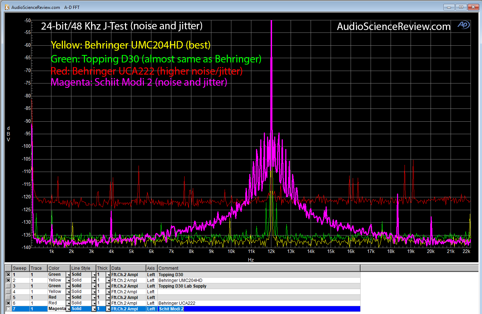
Task: Click the Trace column header
Action: [x=39, y=268]
